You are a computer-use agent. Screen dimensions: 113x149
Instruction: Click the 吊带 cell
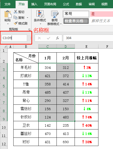point(26,92)
